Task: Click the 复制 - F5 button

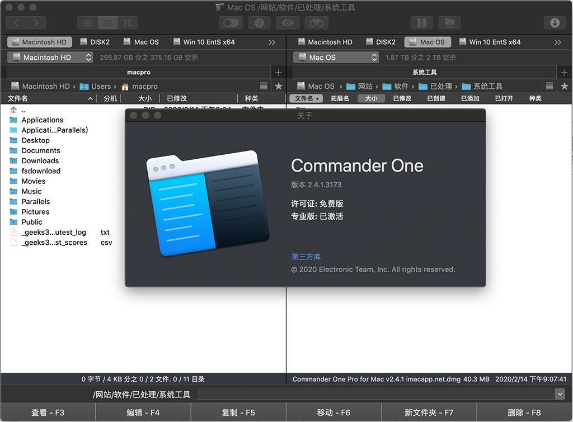Action: coord(238,412)
